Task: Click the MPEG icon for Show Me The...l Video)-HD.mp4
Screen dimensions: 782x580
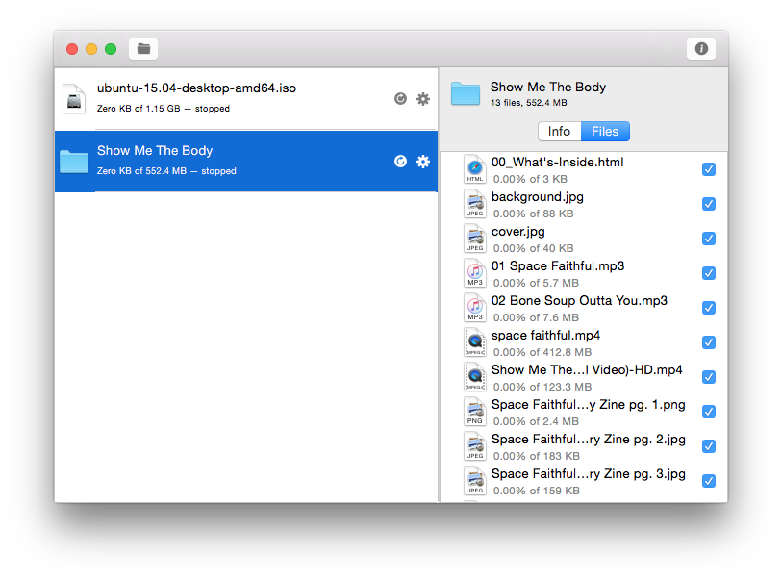Action: (475, 377)
